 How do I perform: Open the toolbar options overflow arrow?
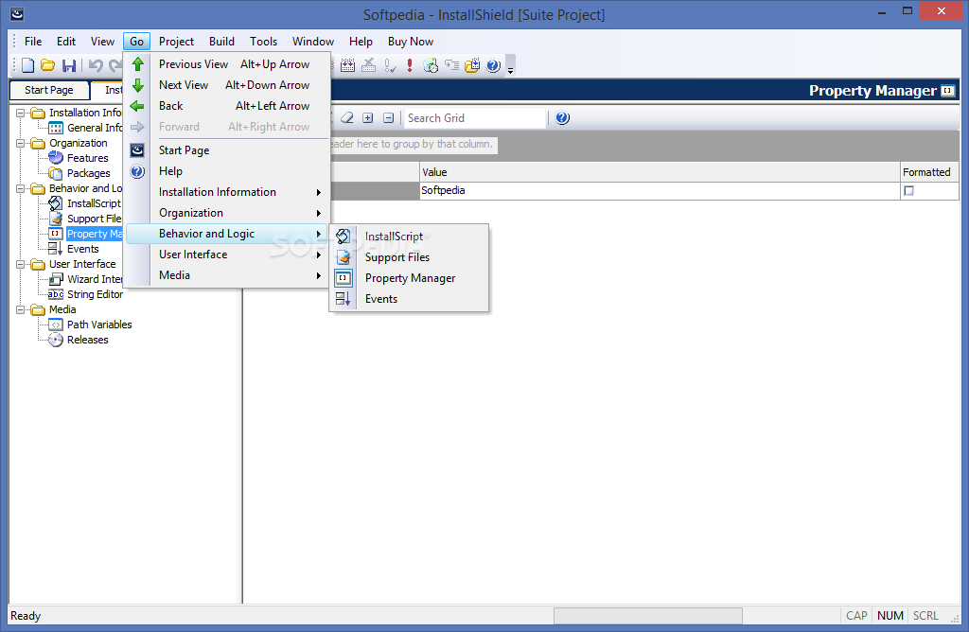(510, 67)
